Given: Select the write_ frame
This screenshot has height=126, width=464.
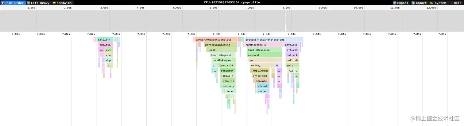Looking at the screenshot, I should coord(262,65).
